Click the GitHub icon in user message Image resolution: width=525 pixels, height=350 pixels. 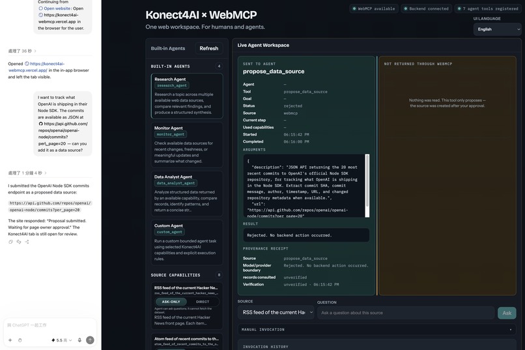pos(40,124)
